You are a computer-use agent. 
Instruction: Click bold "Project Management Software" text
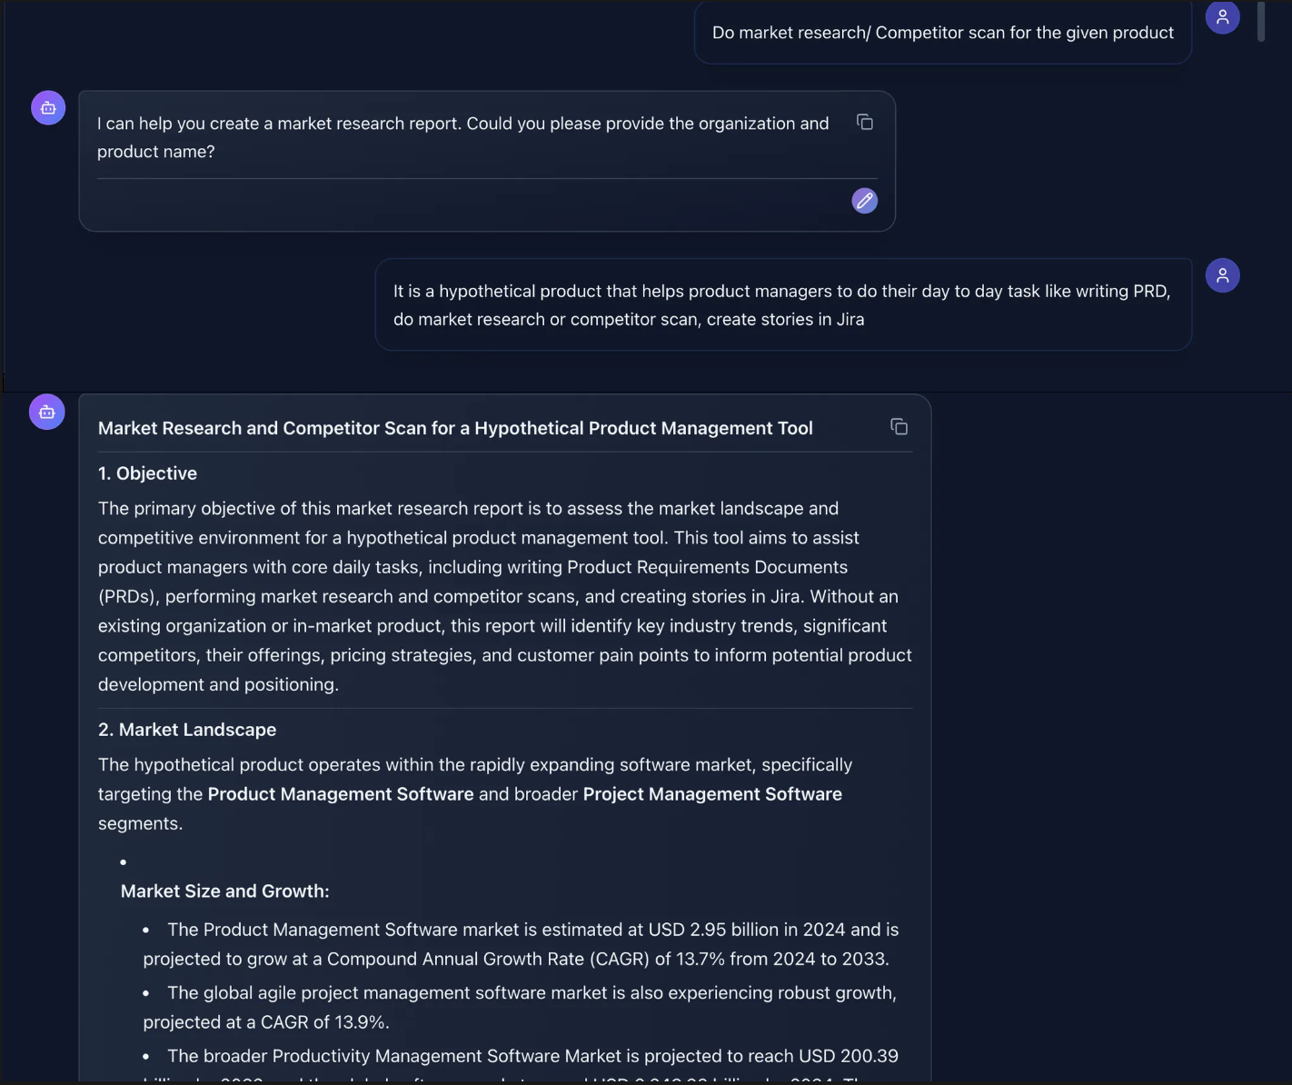pyautogui.click(x=712, y=794)
